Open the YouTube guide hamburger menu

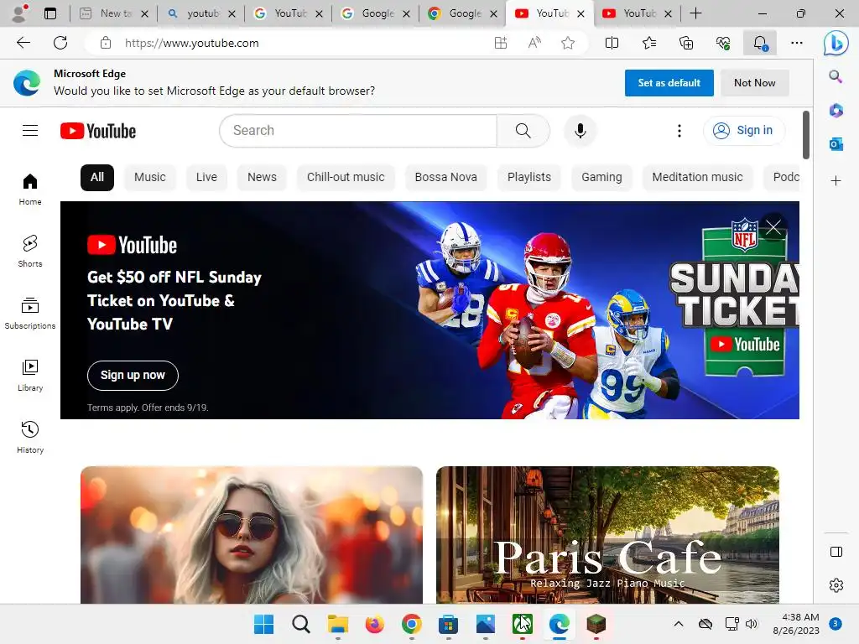click(30, 130)
